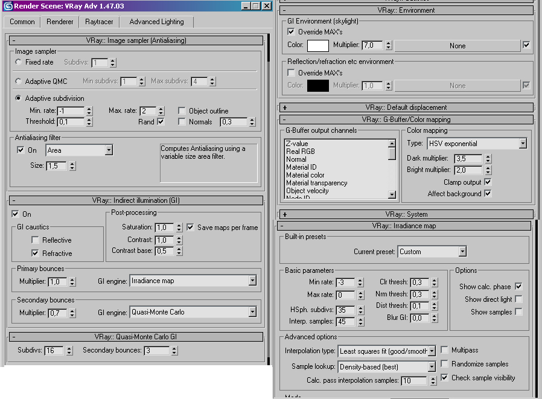
Task: Collapse the G-Buffer/Color mapping rollout
Action: pos(406,120)
